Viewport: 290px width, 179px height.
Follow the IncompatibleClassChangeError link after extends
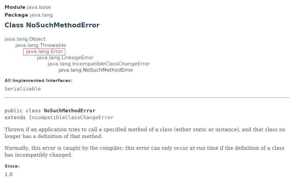[x=71, y=117]
